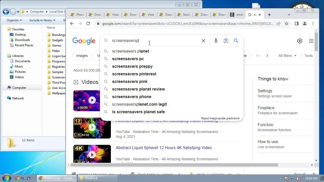
Task: Select suggestion 'screensavers pink'
Action: 172,81
